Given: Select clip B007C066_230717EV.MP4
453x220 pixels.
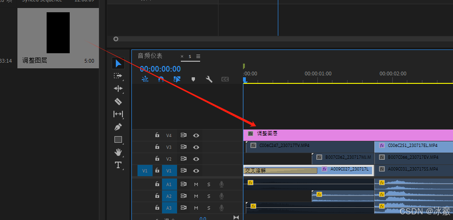Looking at the screenshot, I should (x=414, y=159).
